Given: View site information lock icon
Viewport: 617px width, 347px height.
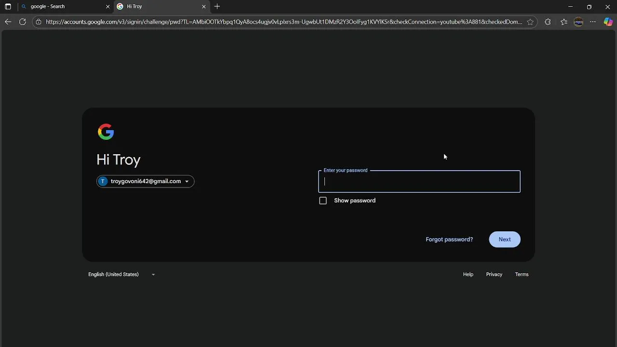Looking at the screenshot, I should [39, 22].
